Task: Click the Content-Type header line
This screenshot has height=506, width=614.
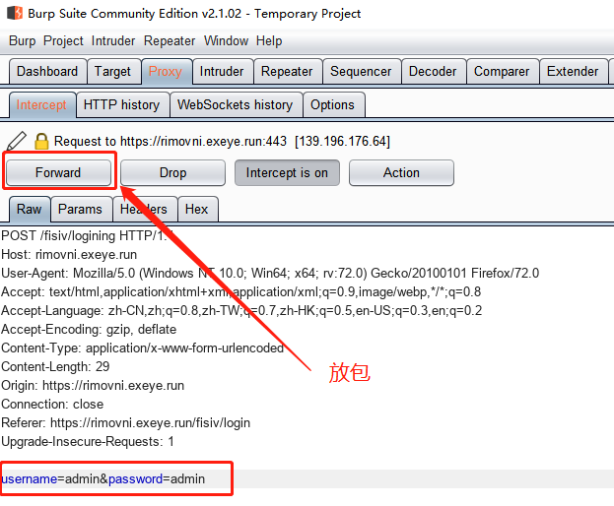Action: 143,348
